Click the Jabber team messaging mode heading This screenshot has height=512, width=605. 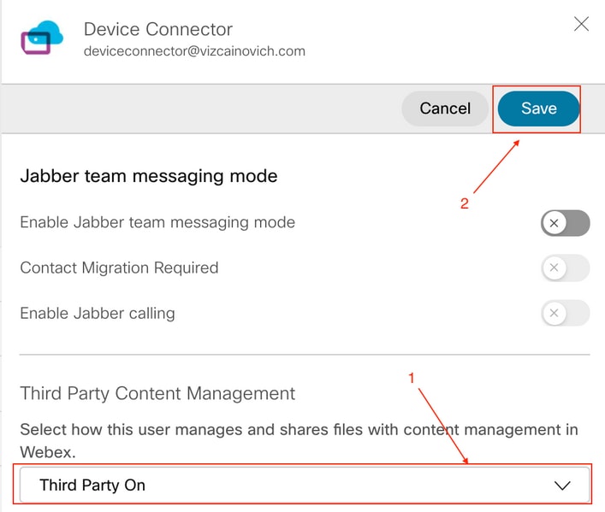(149, 176)
